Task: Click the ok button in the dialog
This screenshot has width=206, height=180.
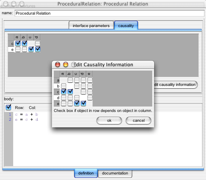Action: (x=109, y=120)
